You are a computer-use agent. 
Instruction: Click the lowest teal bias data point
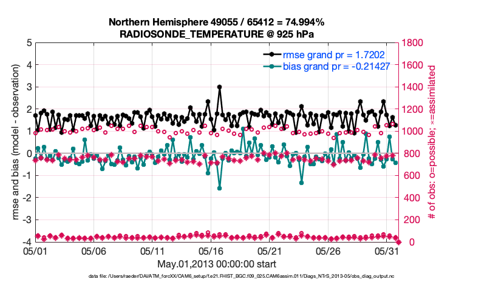click(x=219, y=188)
